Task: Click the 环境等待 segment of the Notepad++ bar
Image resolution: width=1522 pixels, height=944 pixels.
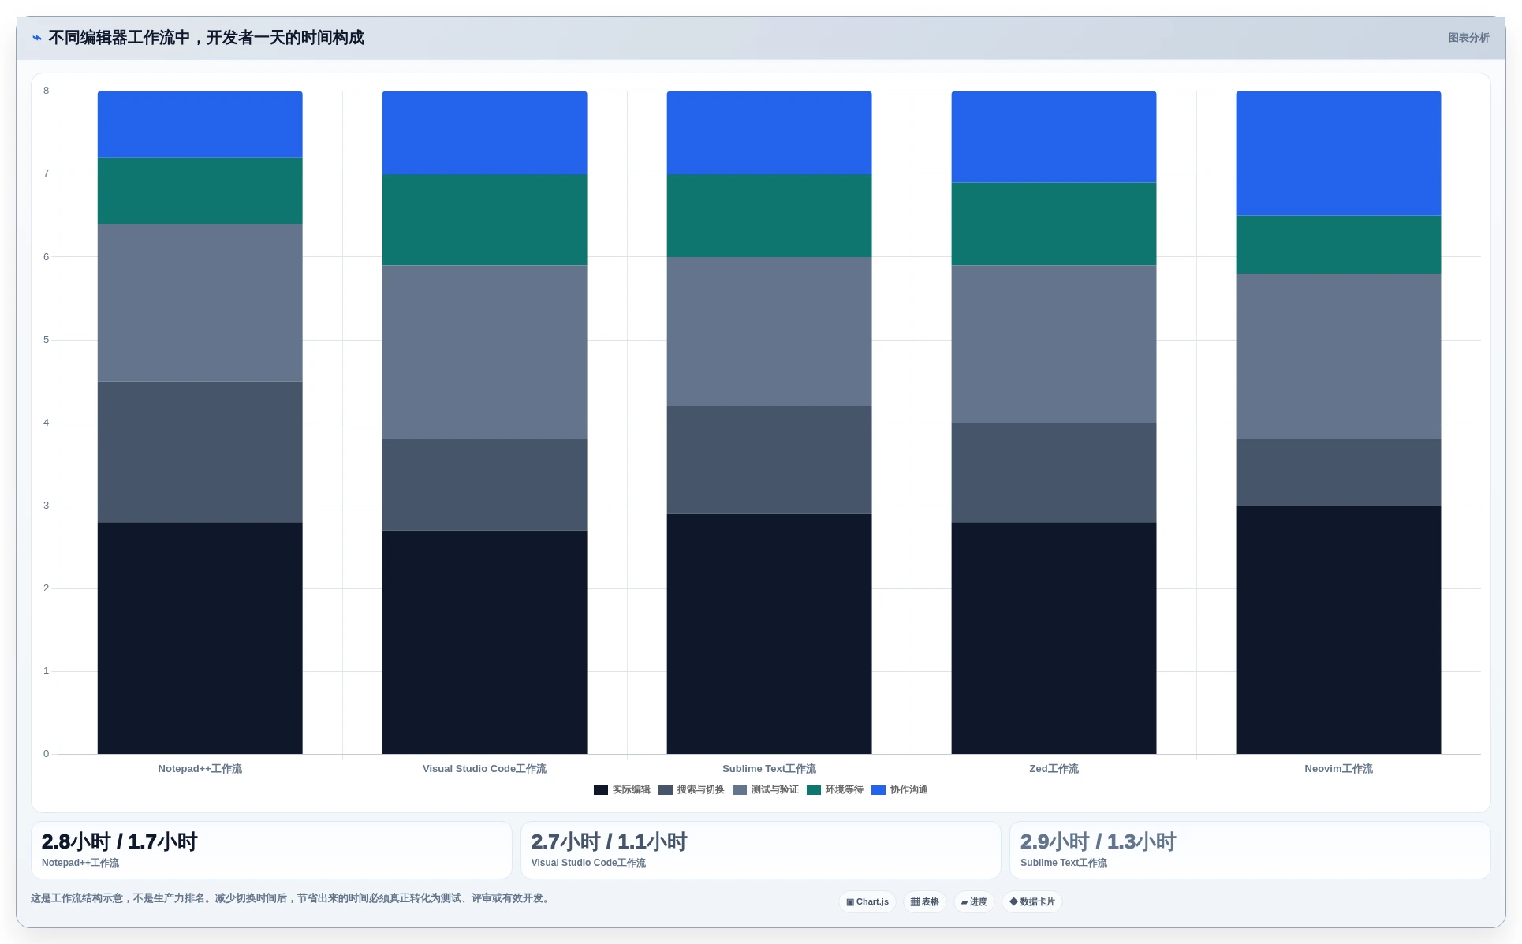Action: pos(200,191)
